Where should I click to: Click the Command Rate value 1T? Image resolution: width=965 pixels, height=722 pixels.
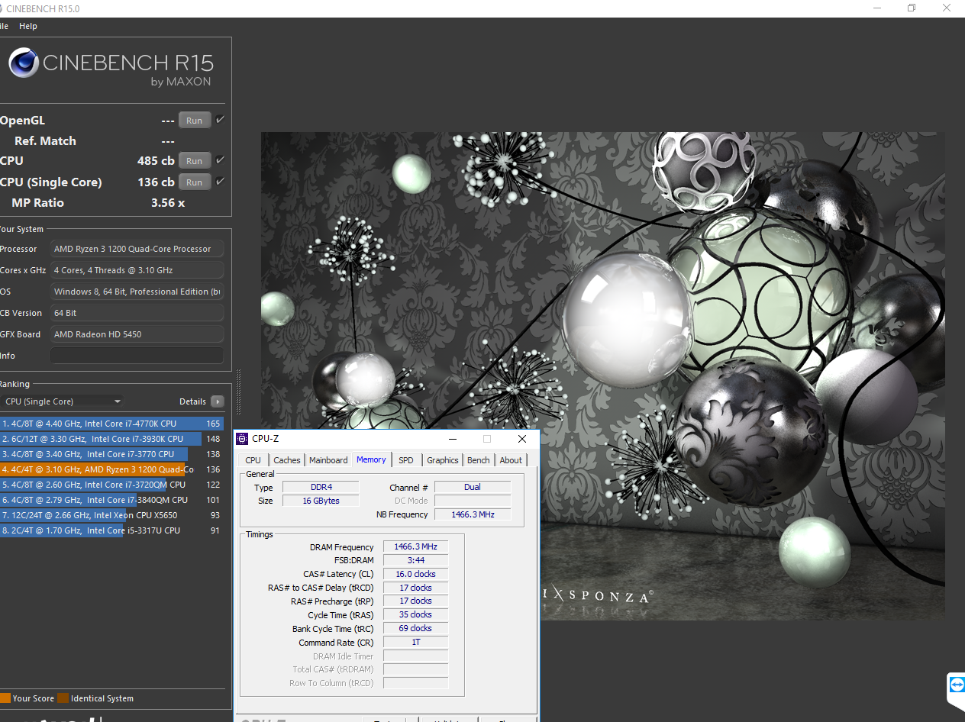[x=415, y=643]
